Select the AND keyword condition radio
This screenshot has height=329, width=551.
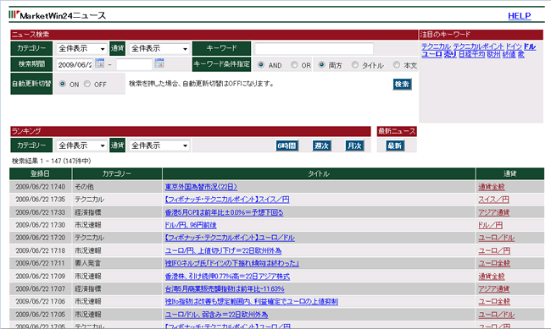261,64
